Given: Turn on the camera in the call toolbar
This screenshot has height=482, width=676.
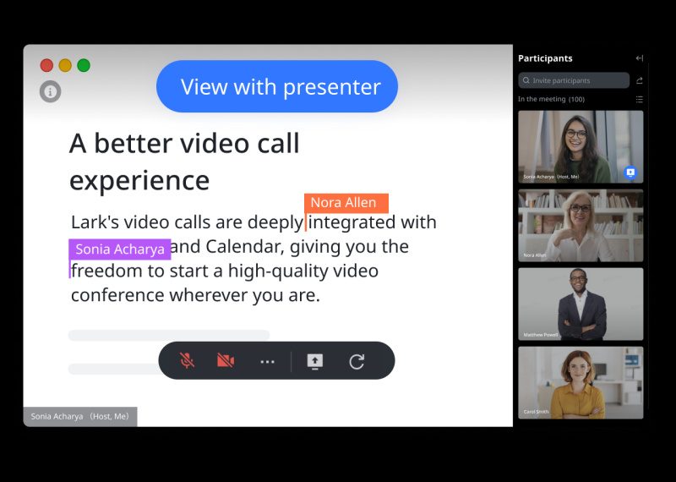Looking at the screenshot, I should [x=226, y=361].
